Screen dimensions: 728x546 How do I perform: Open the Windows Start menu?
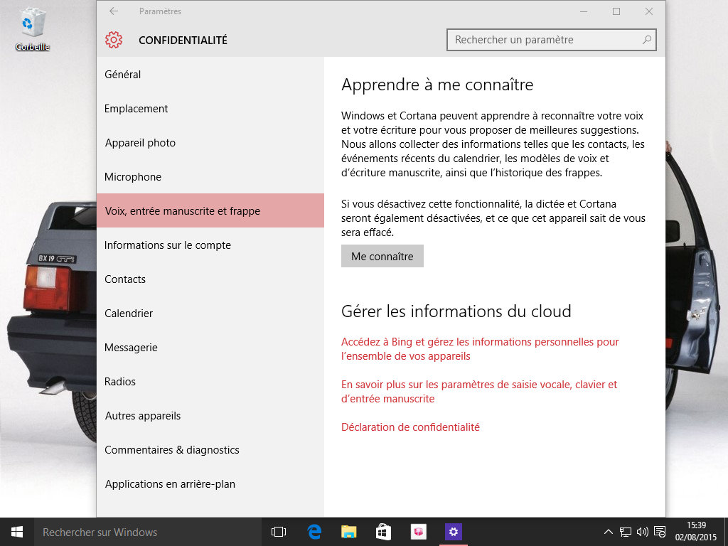(x=17, y=532)
